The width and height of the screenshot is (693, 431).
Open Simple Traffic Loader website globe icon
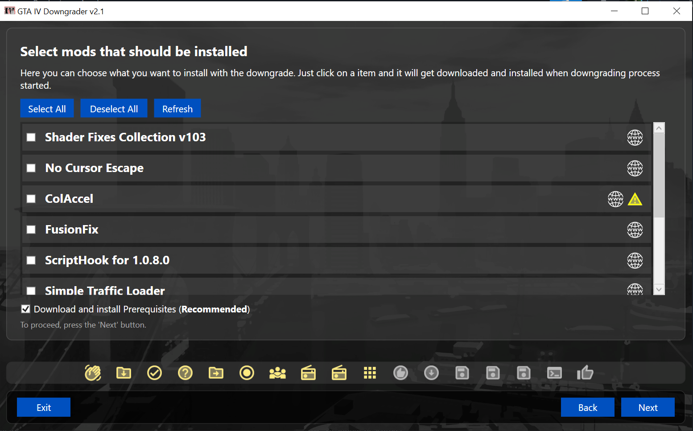tap(635, 289)
